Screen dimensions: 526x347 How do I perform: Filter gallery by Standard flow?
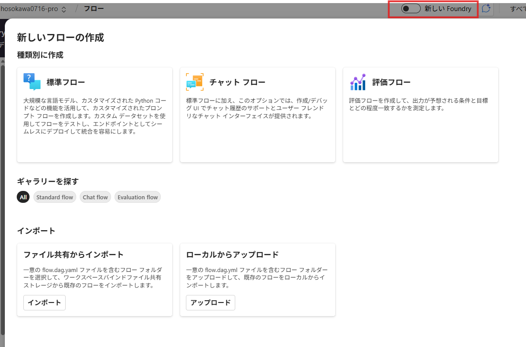point(55,198)
